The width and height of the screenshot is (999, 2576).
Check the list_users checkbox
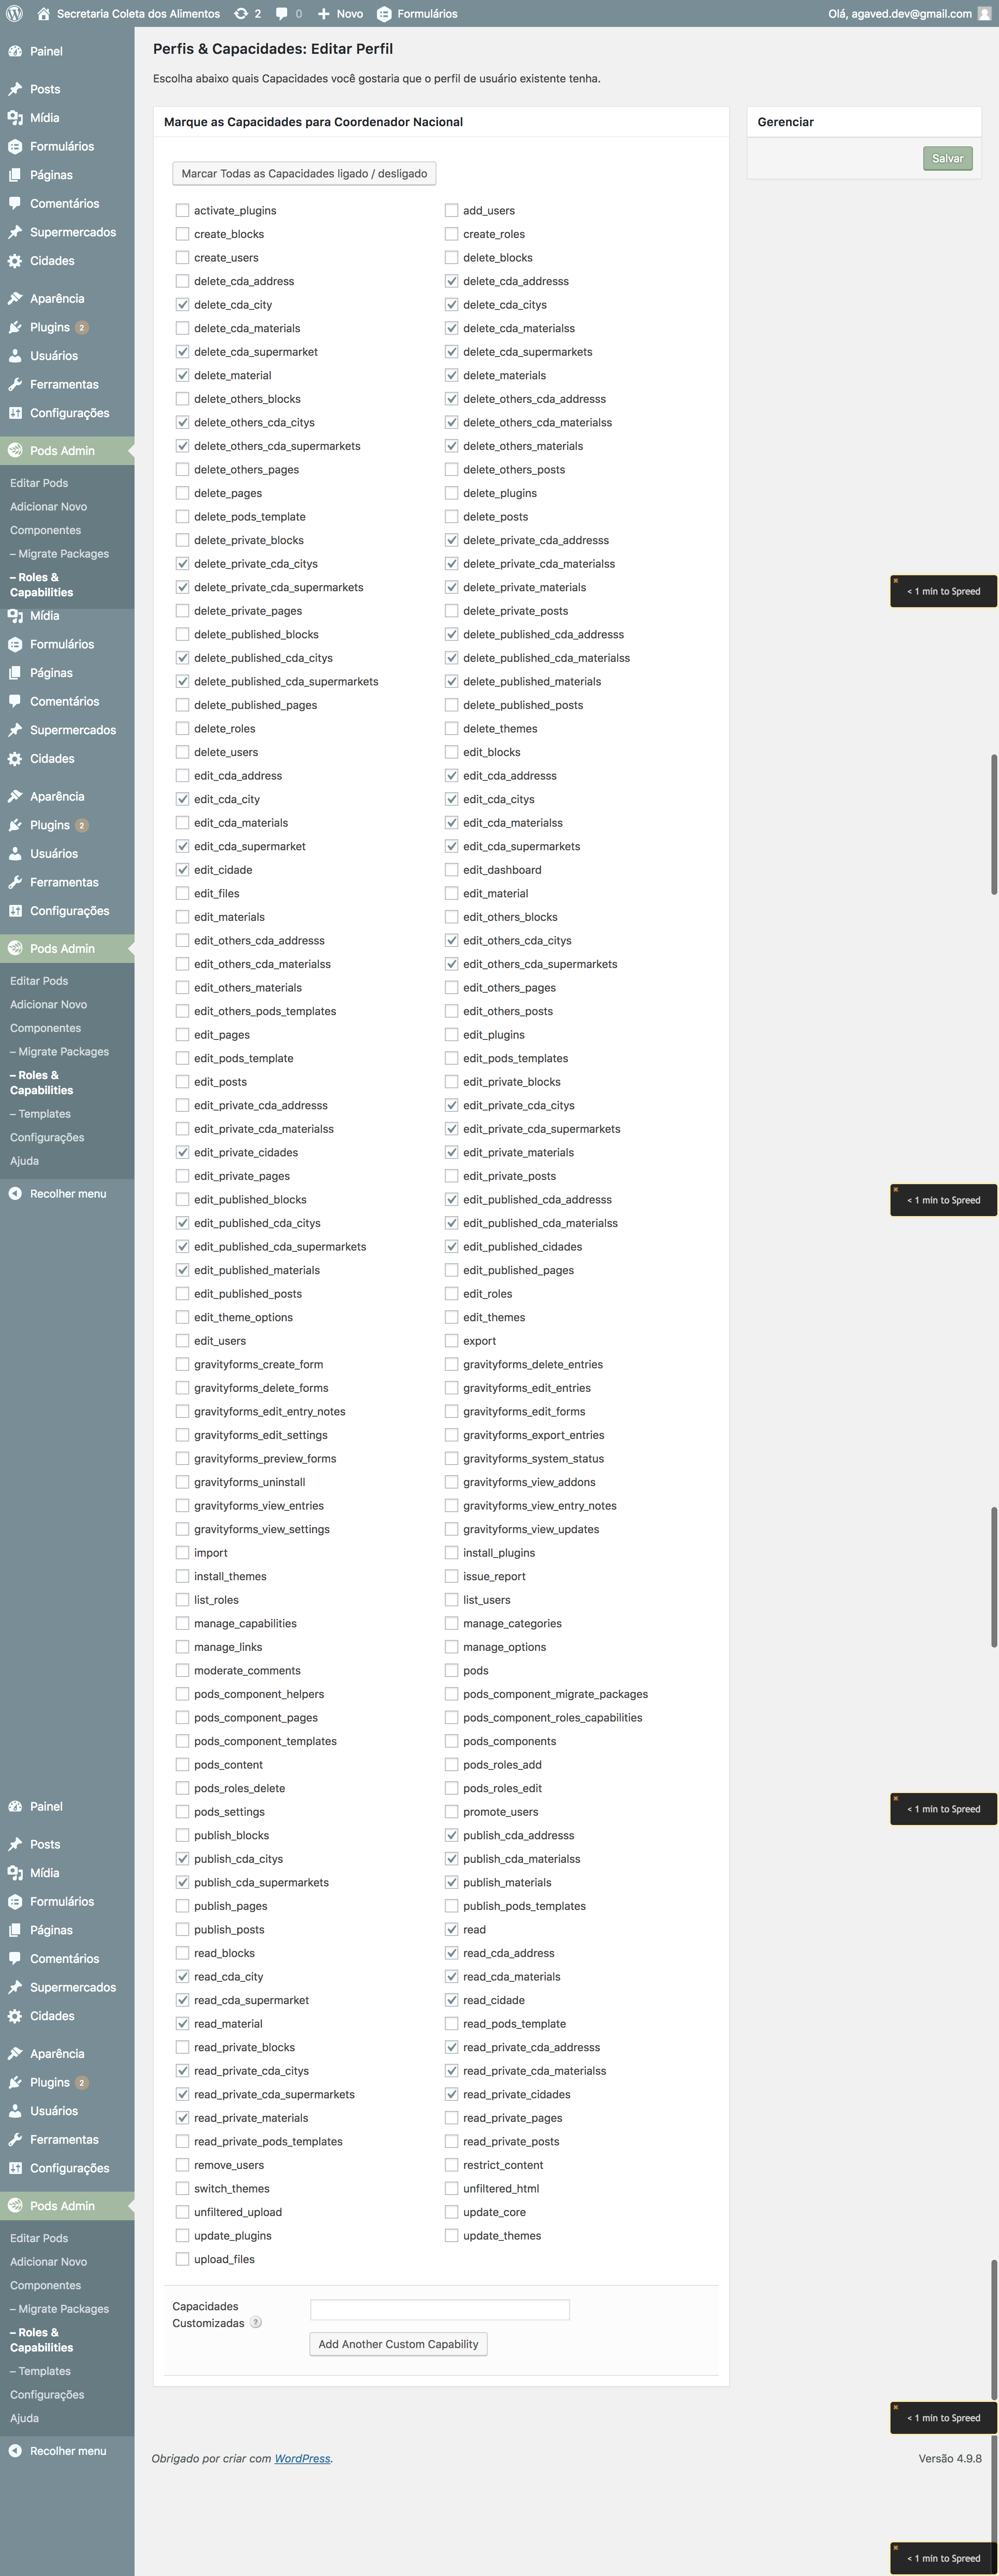[x=451, y=1600]
